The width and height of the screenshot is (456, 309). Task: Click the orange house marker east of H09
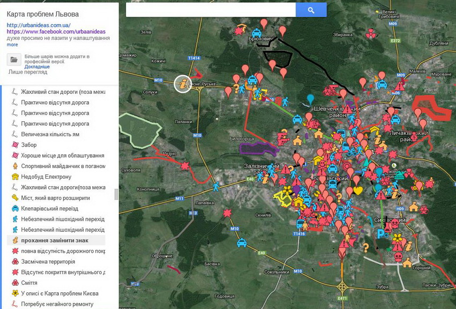tap(414, 207)
